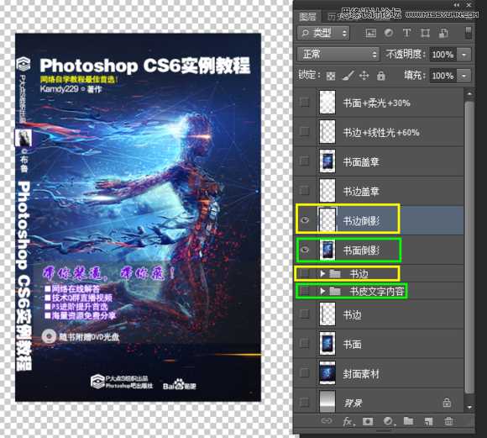This screenshot has width=487, height=438.
Task: Click the layers scrollbar up arrow
Action: (469, 93)
